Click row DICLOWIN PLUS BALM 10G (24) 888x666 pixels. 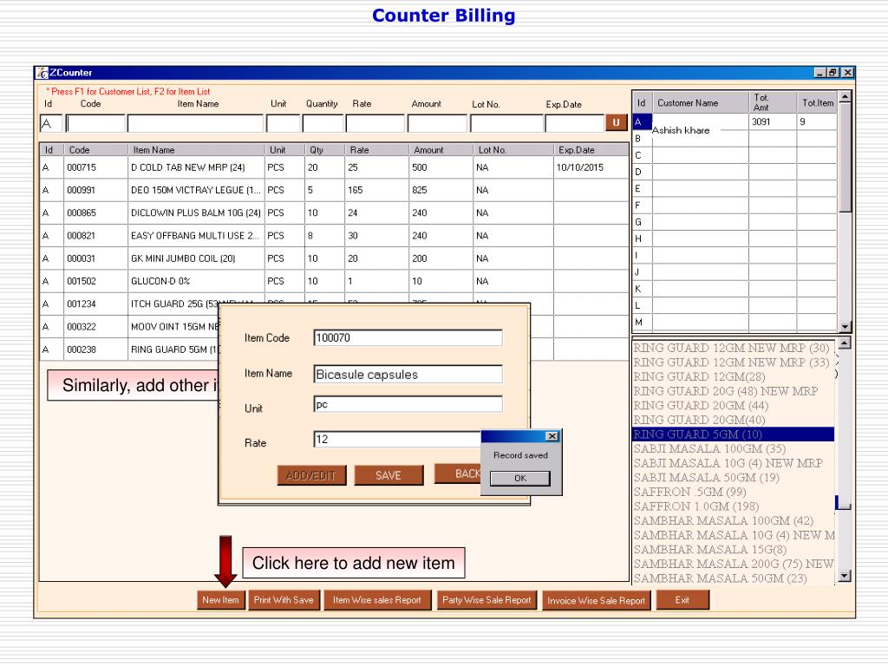(334, 213)
